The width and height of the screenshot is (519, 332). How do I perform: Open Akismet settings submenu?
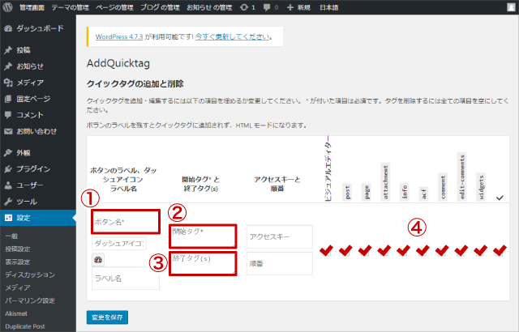point(16,313)
